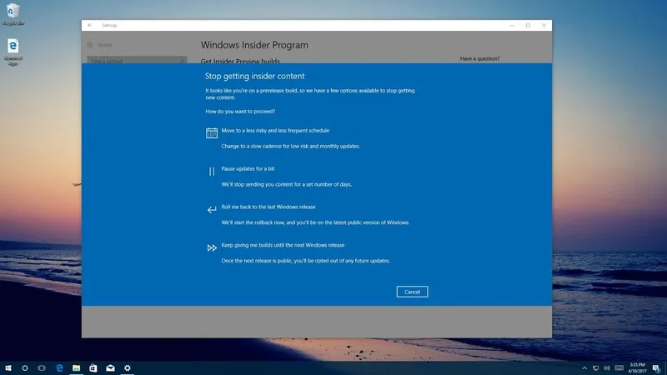Image resolution: width=667 pixels, height=375 pixels.
Task: Click the return arrow icon for rollback
Action: coord(212,210)
